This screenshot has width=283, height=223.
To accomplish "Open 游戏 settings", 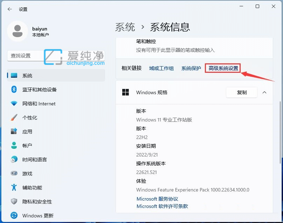I will pos(56,174).
